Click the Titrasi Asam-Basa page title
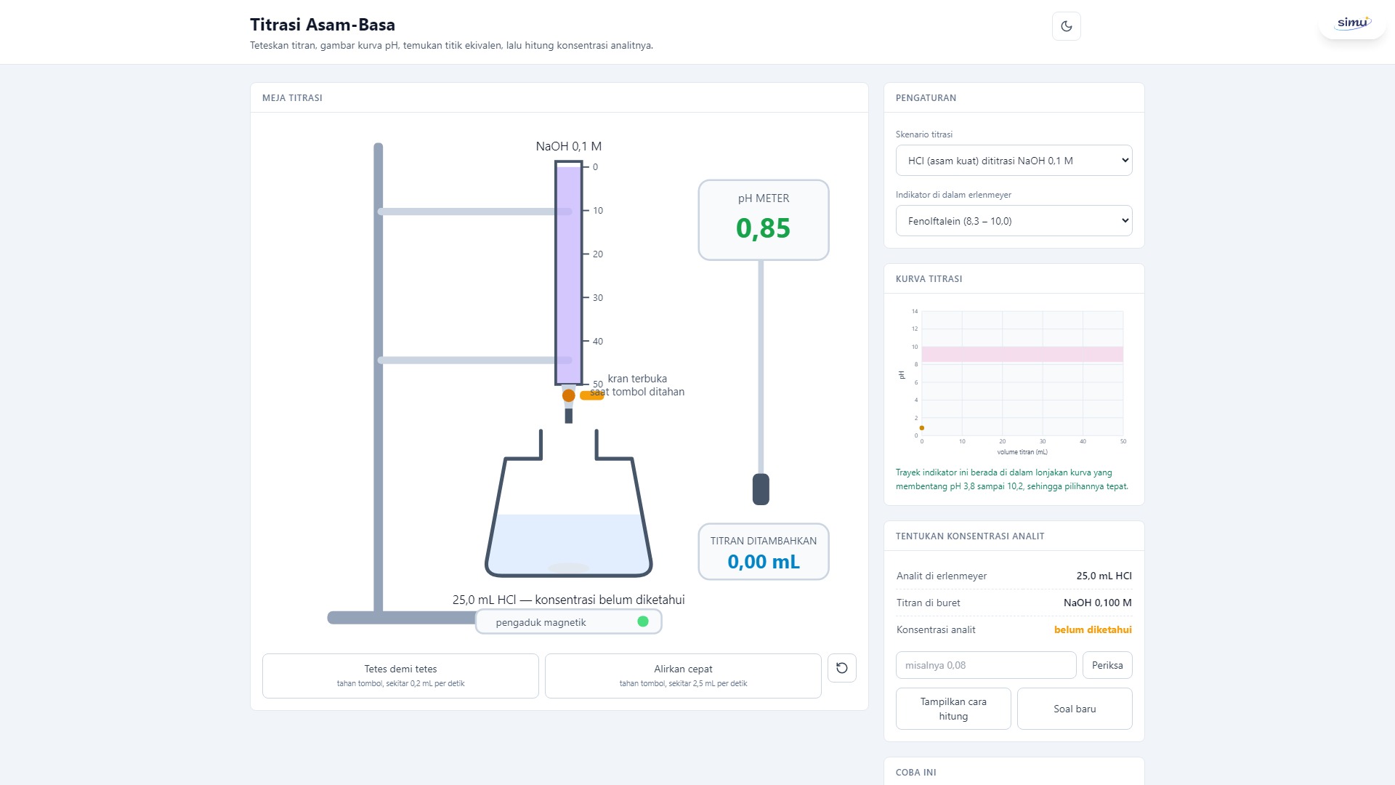Image resolution: width=1395 pixels, height=785 pixels. point(323,25)
